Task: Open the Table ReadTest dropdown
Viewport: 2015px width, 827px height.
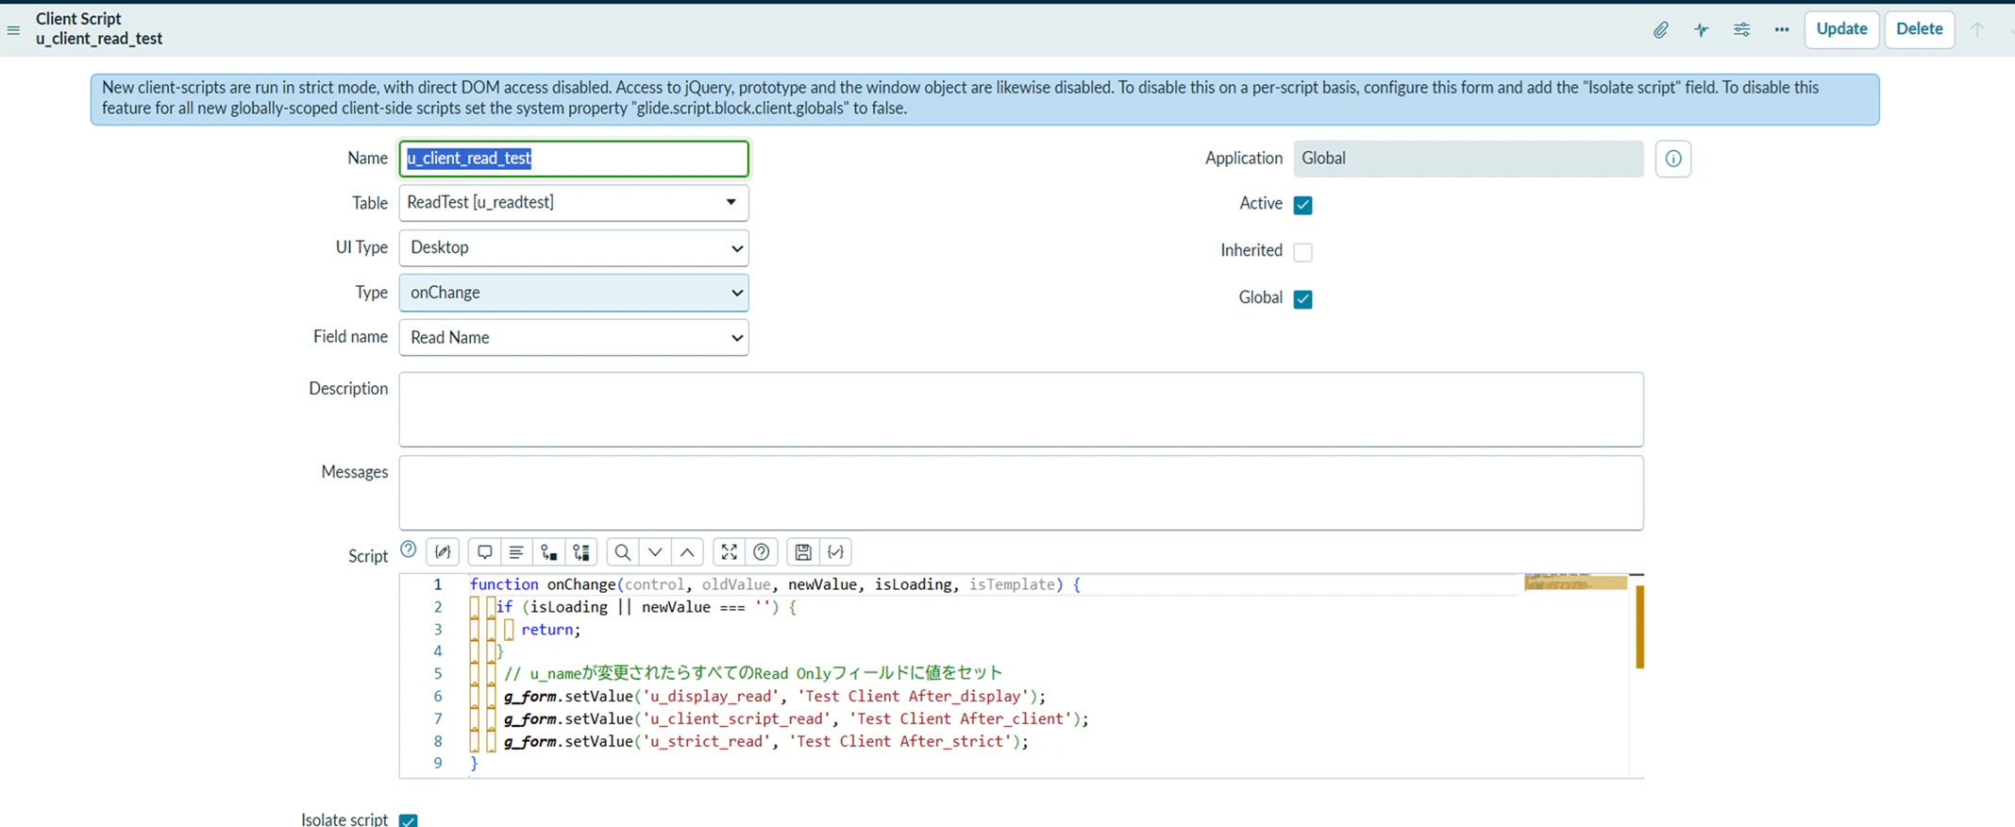Action: click(x=573, y=203)
